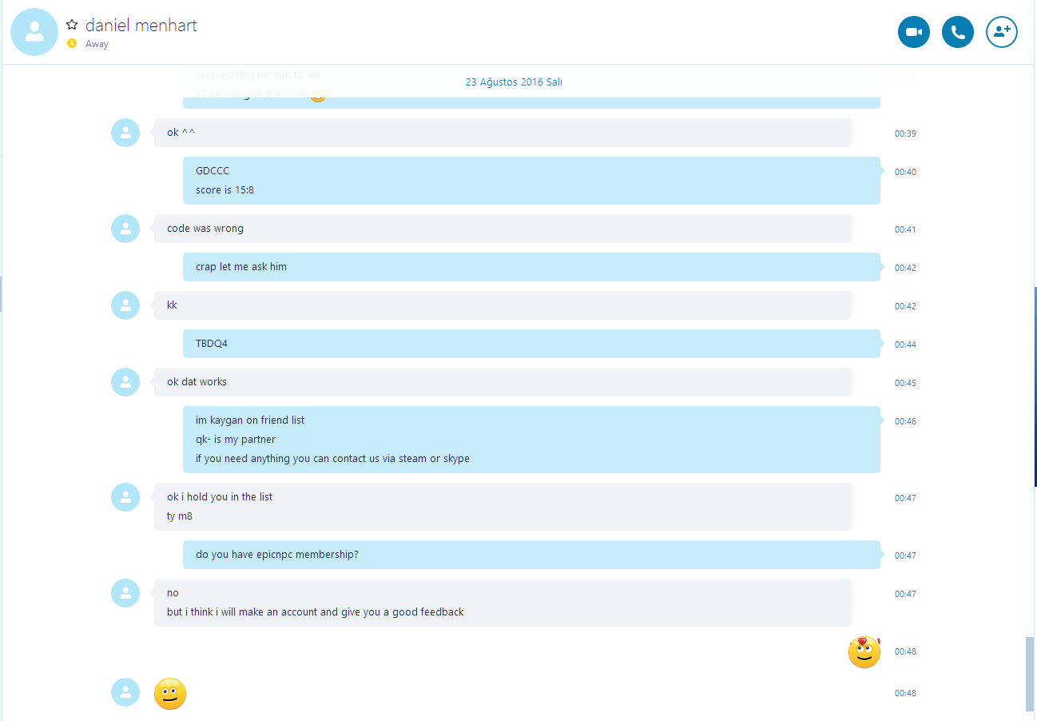Add people to this conversation
This screenshot has height=721, width=1037.
1002,33
